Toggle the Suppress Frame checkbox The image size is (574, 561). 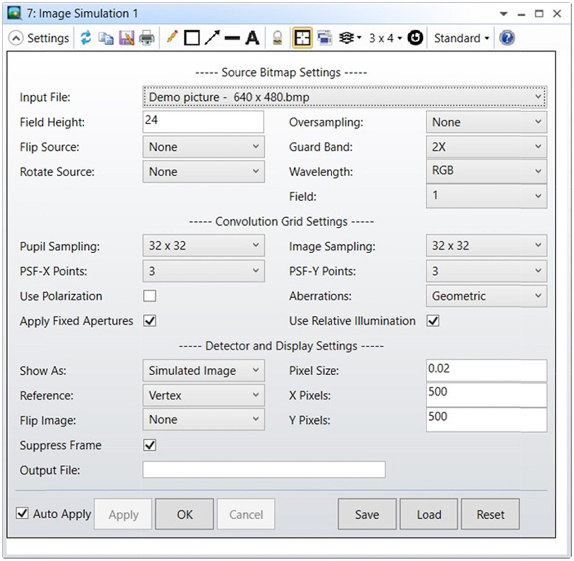149,445
